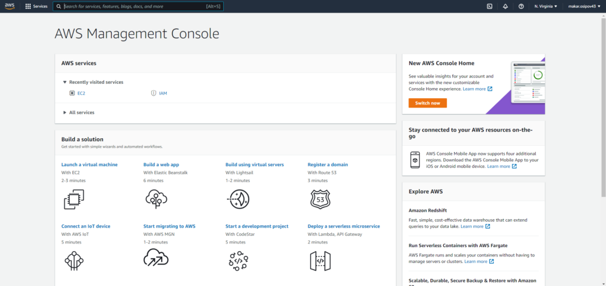Click the Explore AWS heading
This screenshot has width=606, height=286.
tap(426, 191)
